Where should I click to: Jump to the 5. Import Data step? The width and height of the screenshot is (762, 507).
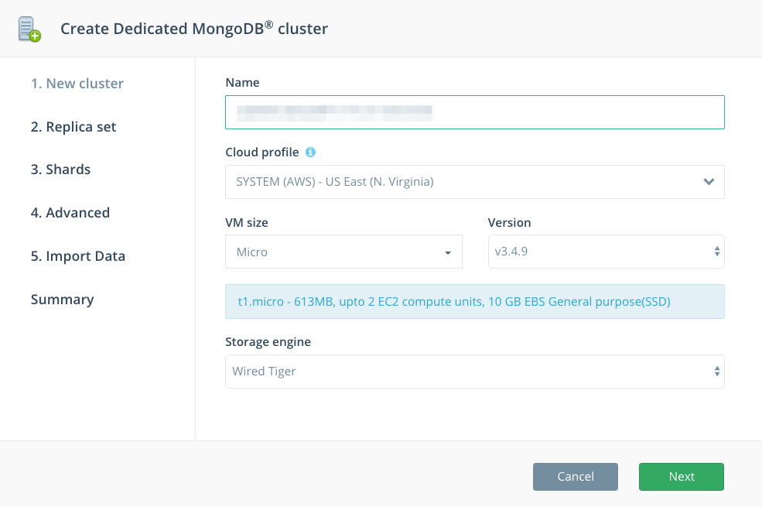click(78, 256)
